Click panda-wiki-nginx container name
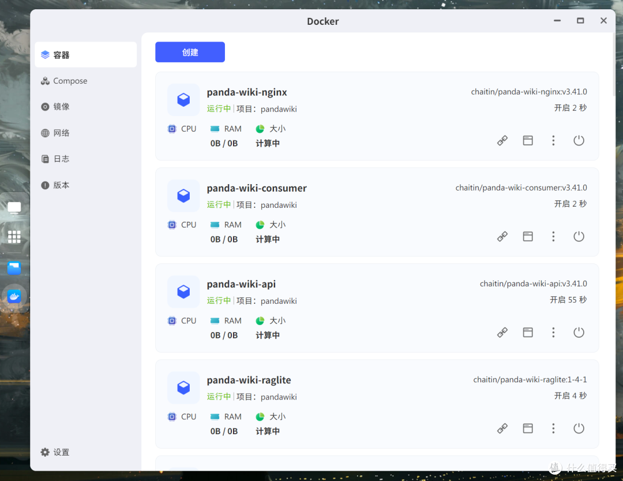The height and width of the screenshot is (481, 623). [247, 92]
